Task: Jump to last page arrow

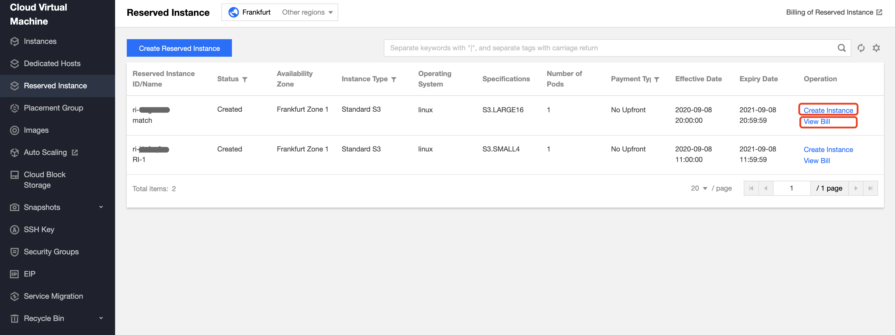Action: pyautogui.click(x=870, y=188)
